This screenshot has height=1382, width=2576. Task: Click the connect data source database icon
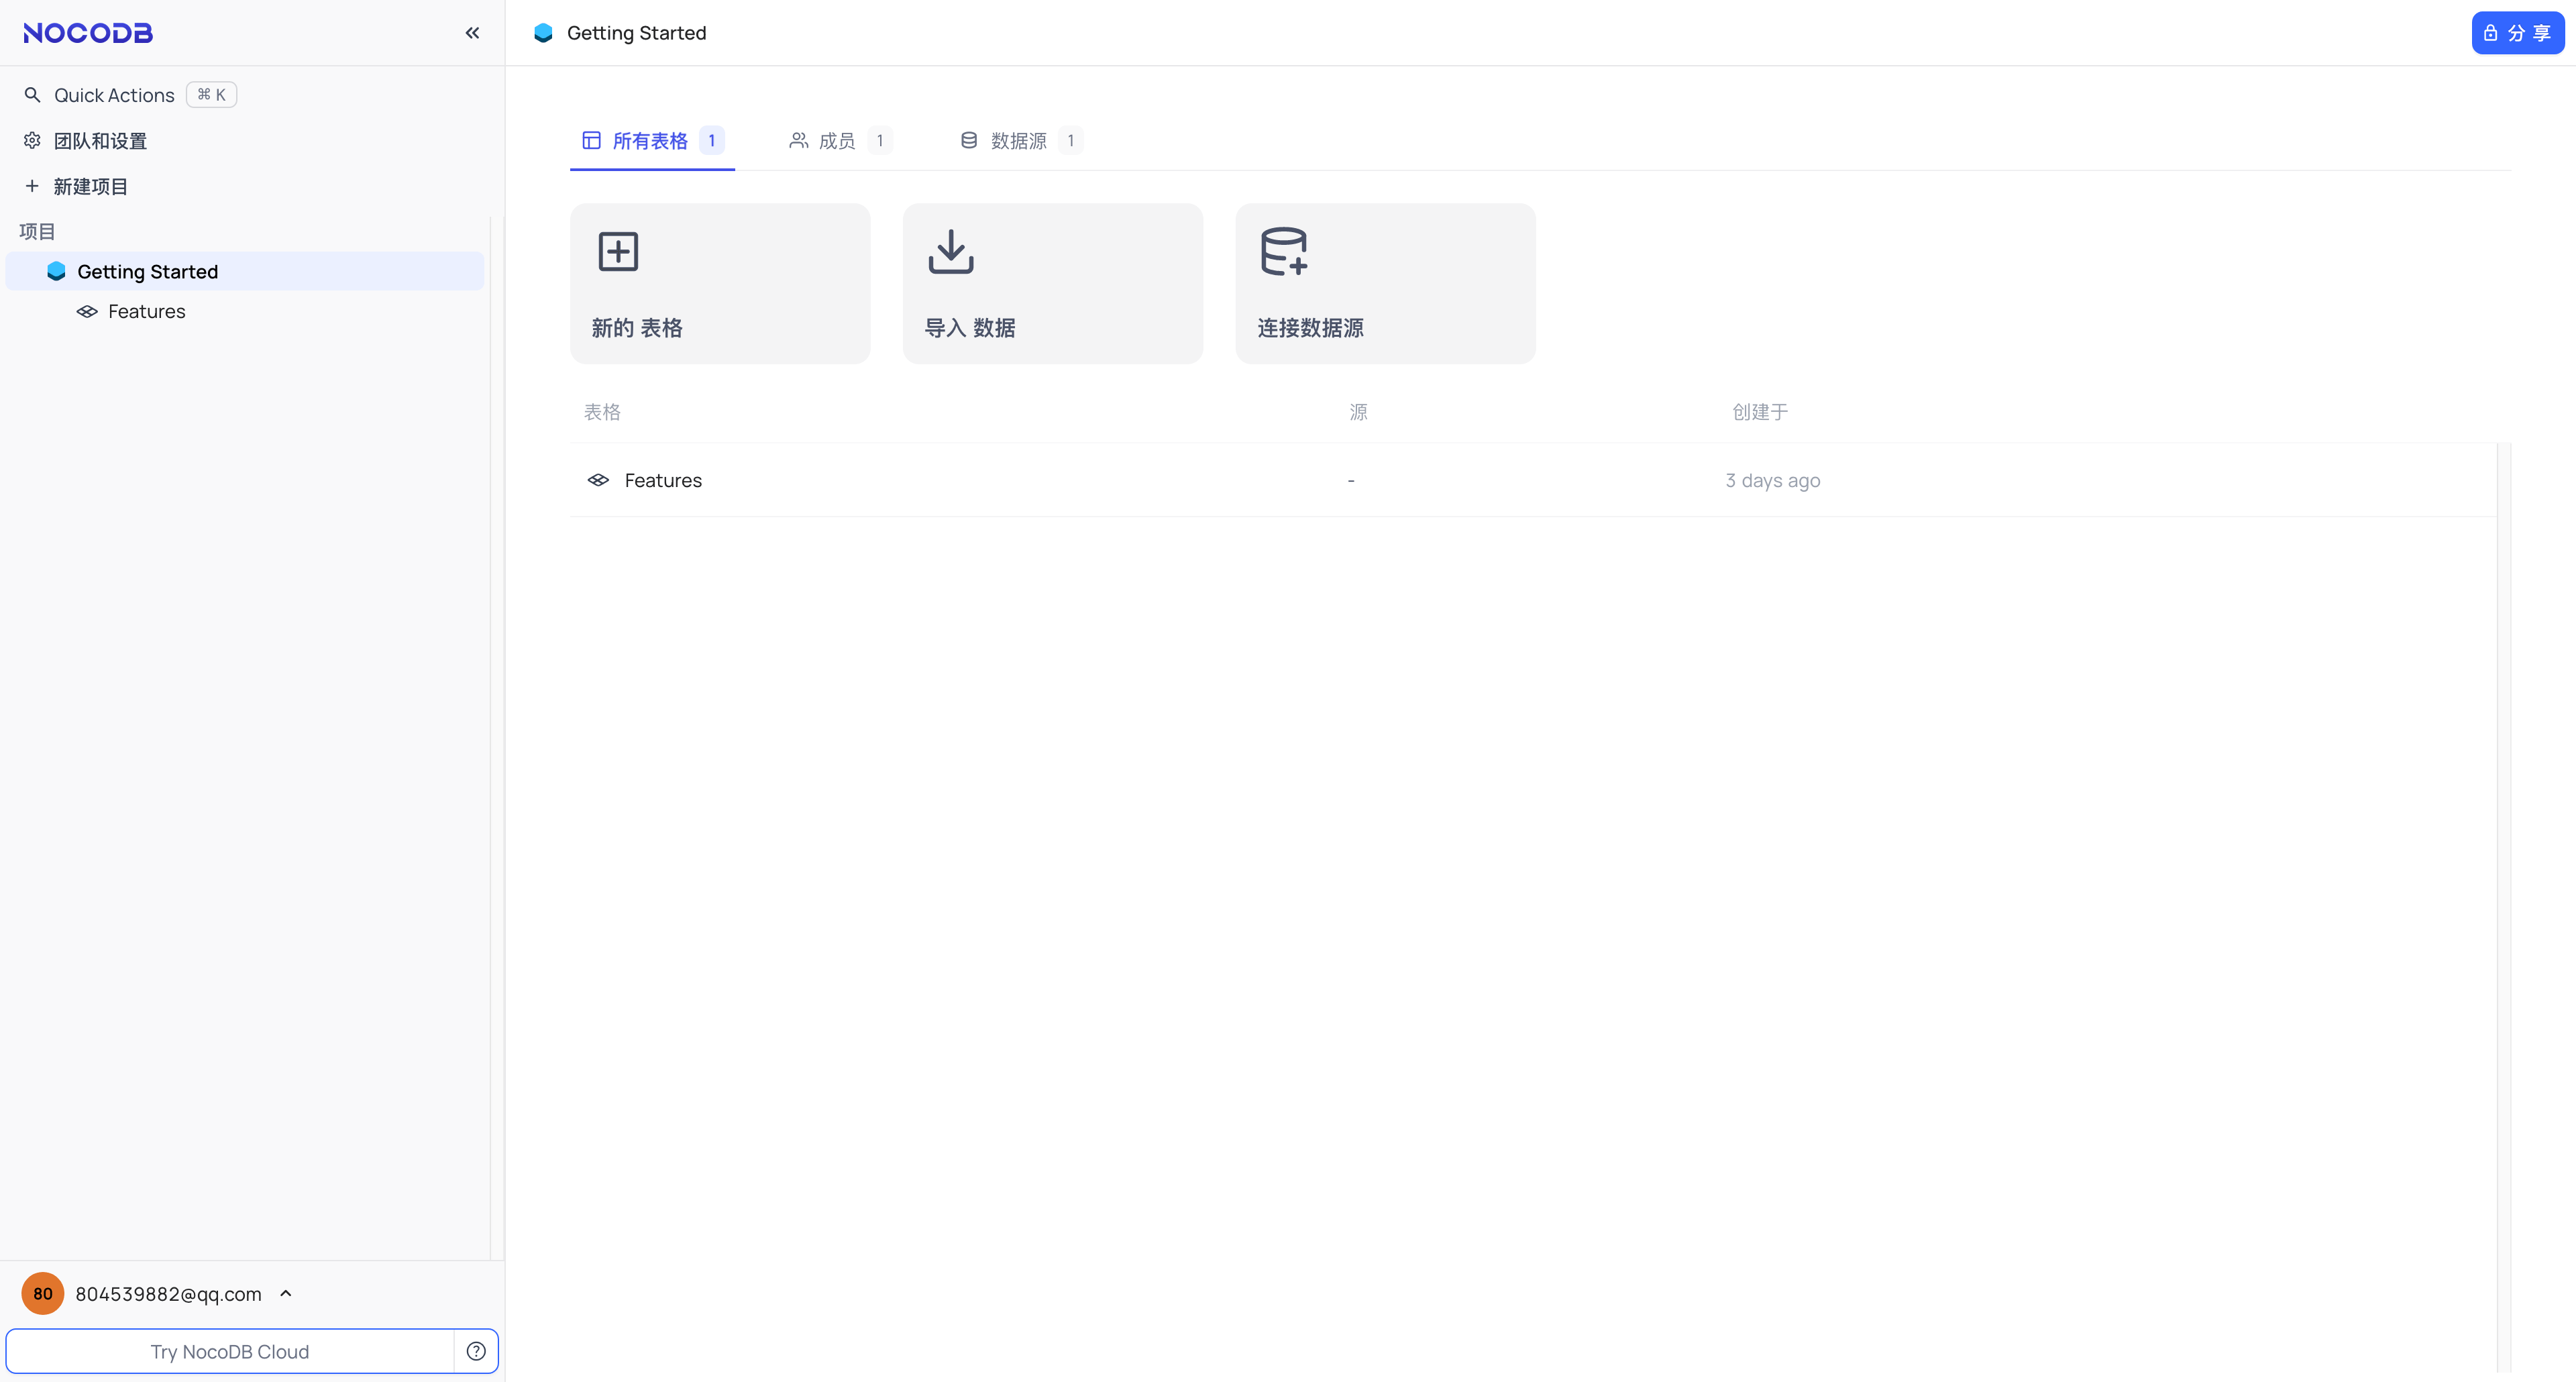coord(1283,251)
